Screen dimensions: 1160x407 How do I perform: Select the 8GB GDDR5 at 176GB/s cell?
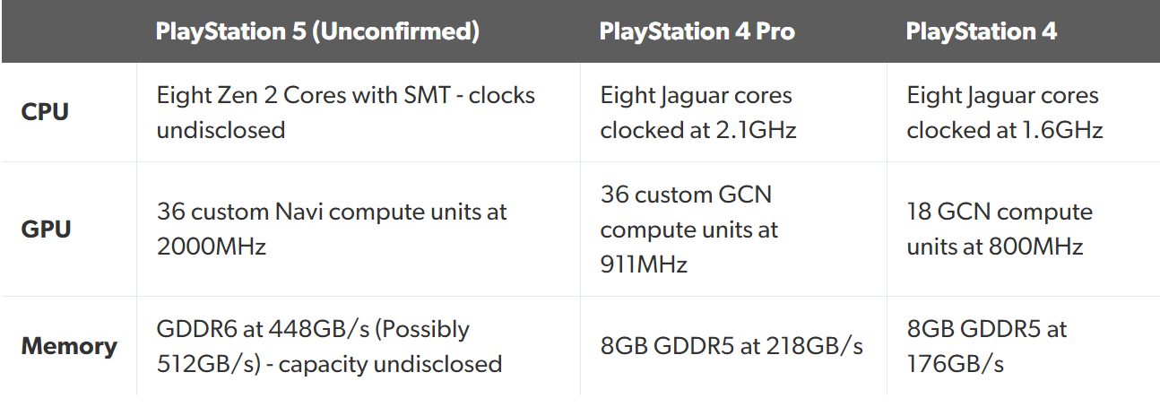(x=987, y=346)
